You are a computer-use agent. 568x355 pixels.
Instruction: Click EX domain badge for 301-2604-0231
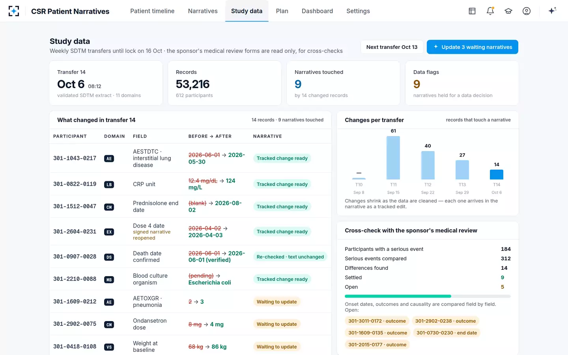(109, 232)
